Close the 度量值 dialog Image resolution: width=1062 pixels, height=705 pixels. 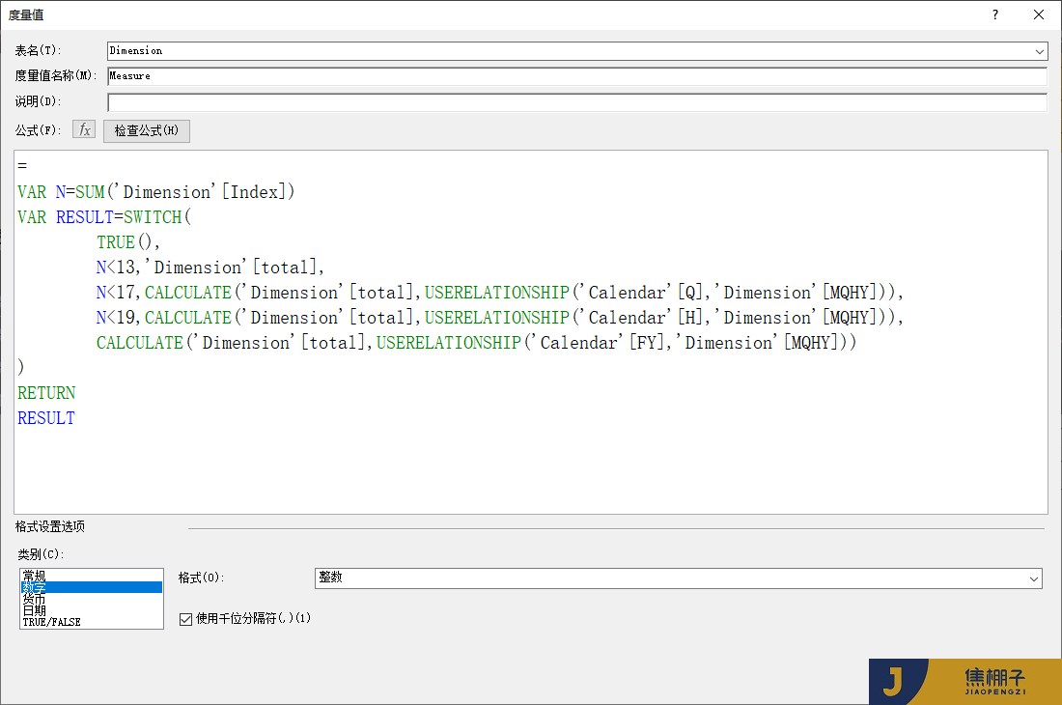point(1038,14)
